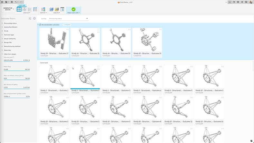Click the notifications bell icon
The image size is (254, 143).
tap(242, 2)
